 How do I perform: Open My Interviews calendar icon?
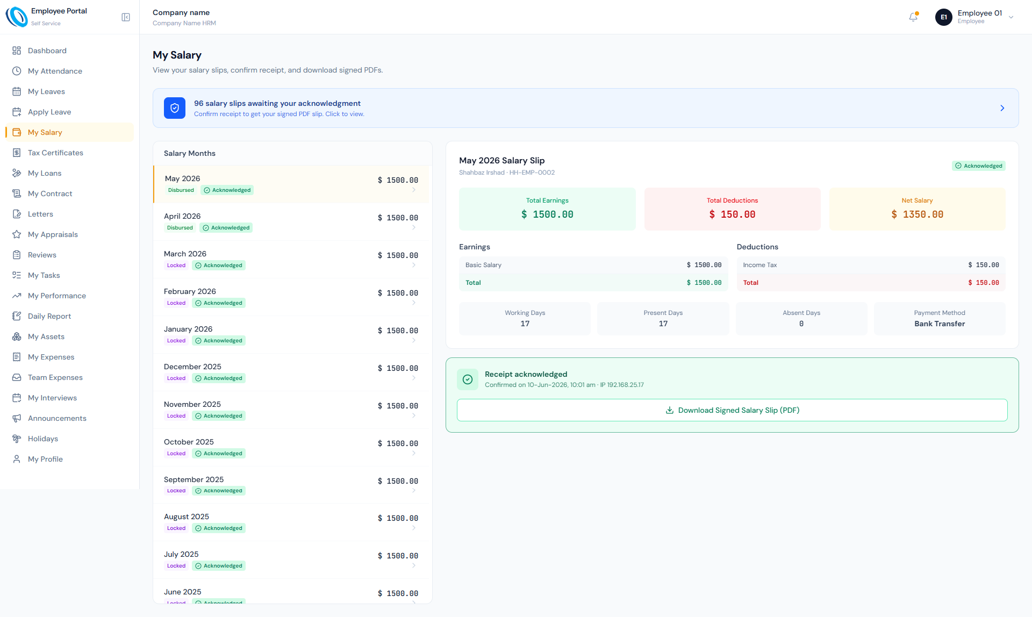tap(17, 398)
